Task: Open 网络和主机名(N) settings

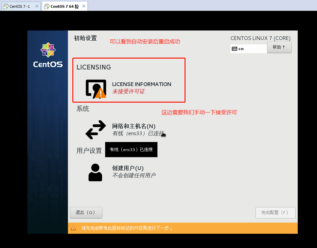Action: 134,126
